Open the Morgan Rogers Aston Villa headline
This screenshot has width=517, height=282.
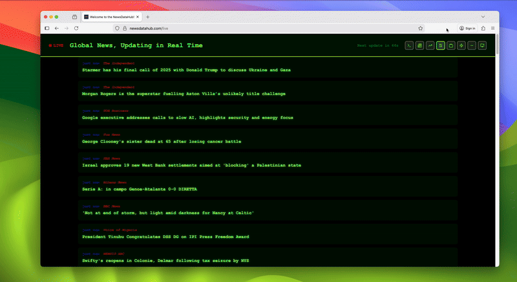(x=184, y=94)
